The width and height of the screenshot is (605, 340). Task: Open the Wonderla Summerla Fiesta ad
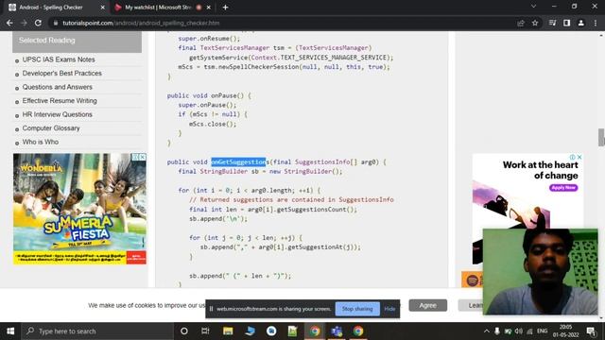[79, 209]
